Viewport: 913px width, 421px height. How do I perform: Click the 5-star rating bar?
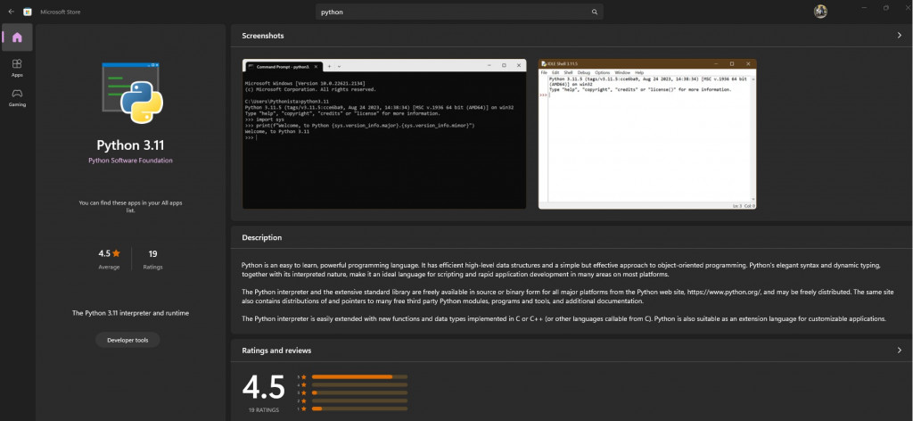(x=359, y=376)
